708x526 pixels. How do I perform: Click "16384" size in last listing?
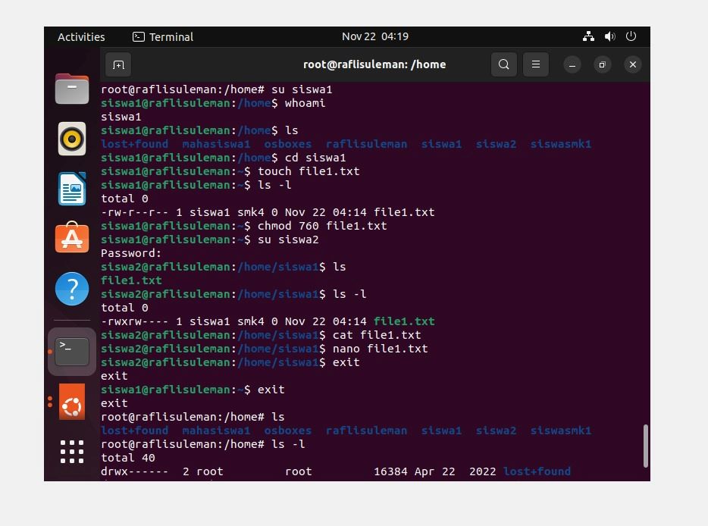point(390,471)
